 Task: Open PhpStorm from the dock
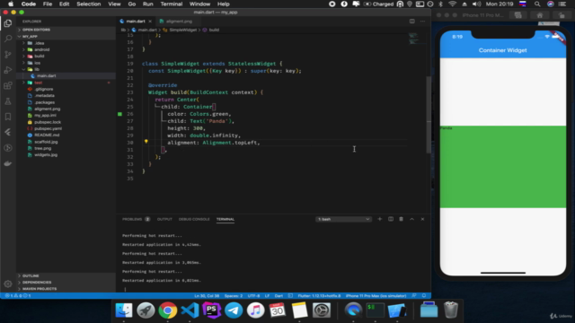[x=212, y=310]
